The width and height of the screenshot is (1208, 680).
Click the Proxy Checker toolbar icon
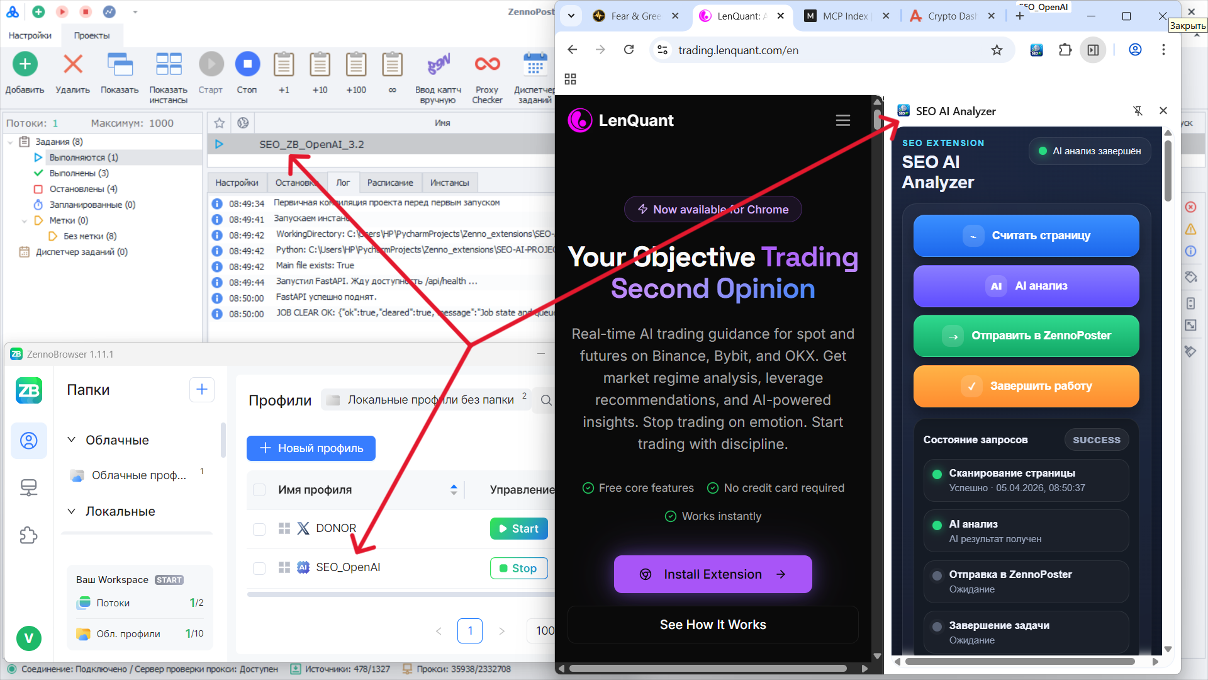point(487,65)
